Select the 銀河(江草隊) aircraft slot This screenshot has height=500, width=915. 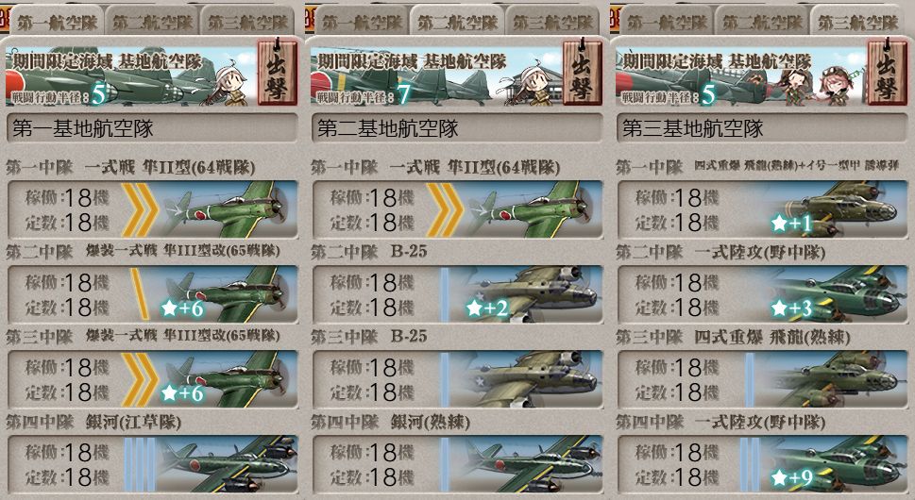coord(153,464)
